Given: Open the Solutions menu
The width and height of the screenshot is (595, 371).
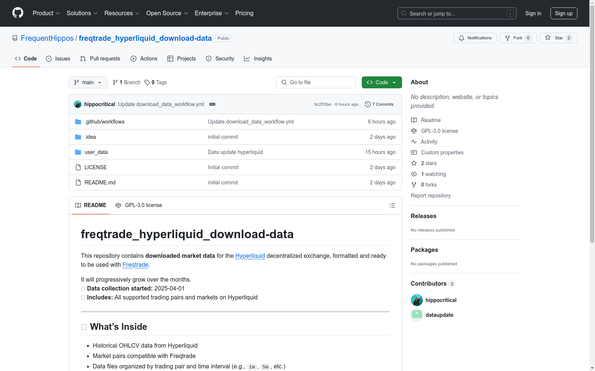Looking at the screenshot, I should pos(82,13).
